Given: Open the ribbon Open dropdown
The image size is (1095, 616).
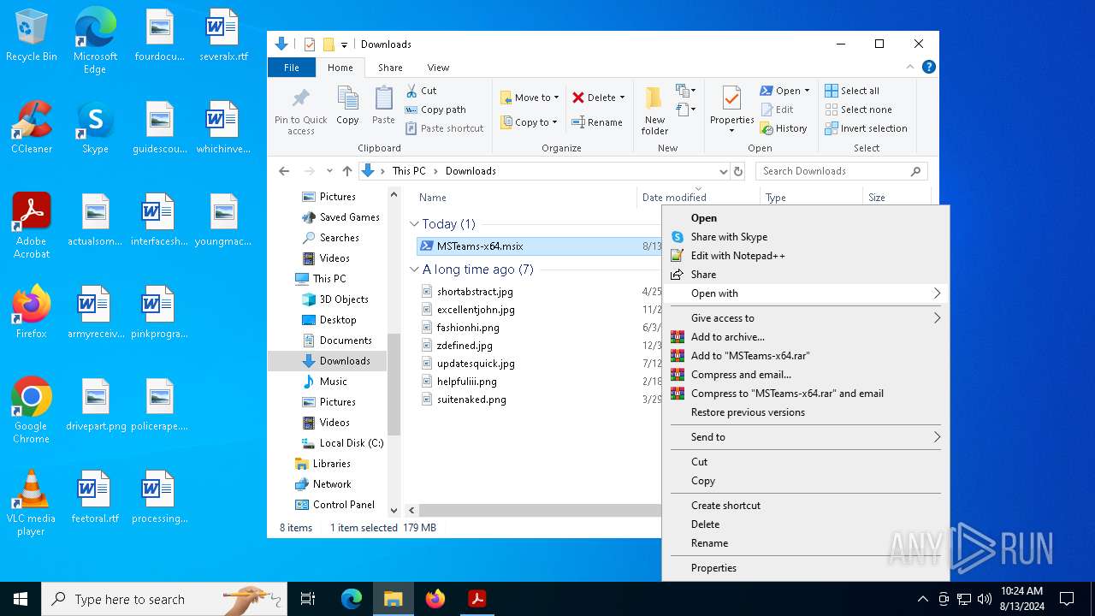Looking at the screenshot, I should pyautogui.click(x=784, y=91).
